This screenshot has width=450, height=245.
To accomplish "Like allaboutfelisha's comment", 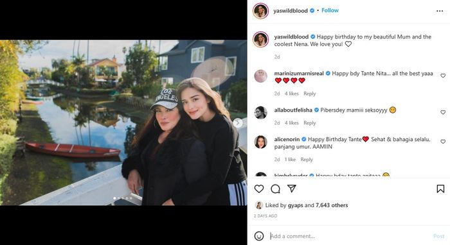I will point(443,112).
